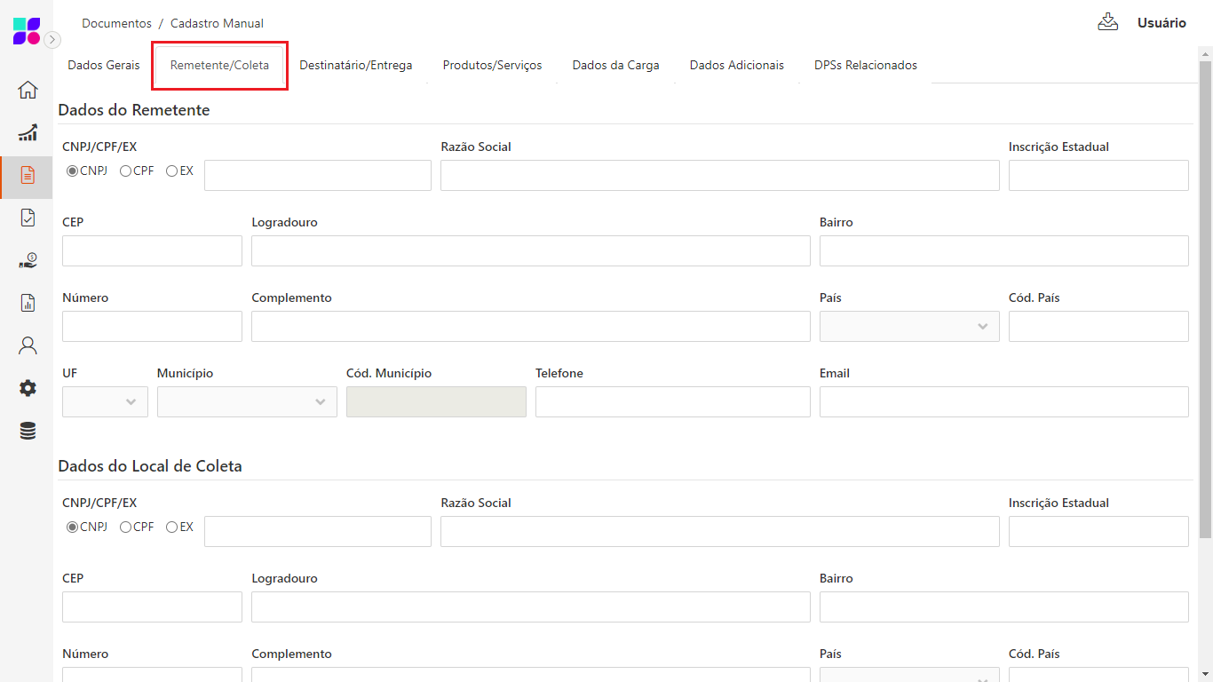Click the download tray icon near Usuário
1213x682 pixels.
point(1107,22)
